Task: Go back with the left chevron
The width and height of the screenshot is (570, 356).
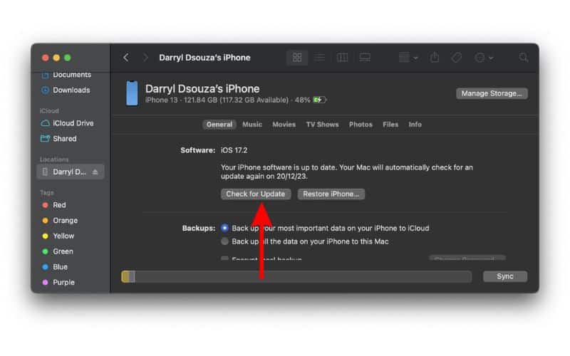Action: pos(126,58)
